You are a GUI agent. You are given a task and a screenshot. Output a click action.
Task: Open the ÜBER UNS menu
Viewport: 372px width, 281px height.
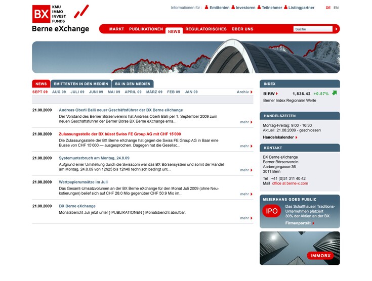pyautogui.click(x=242, y=29)
